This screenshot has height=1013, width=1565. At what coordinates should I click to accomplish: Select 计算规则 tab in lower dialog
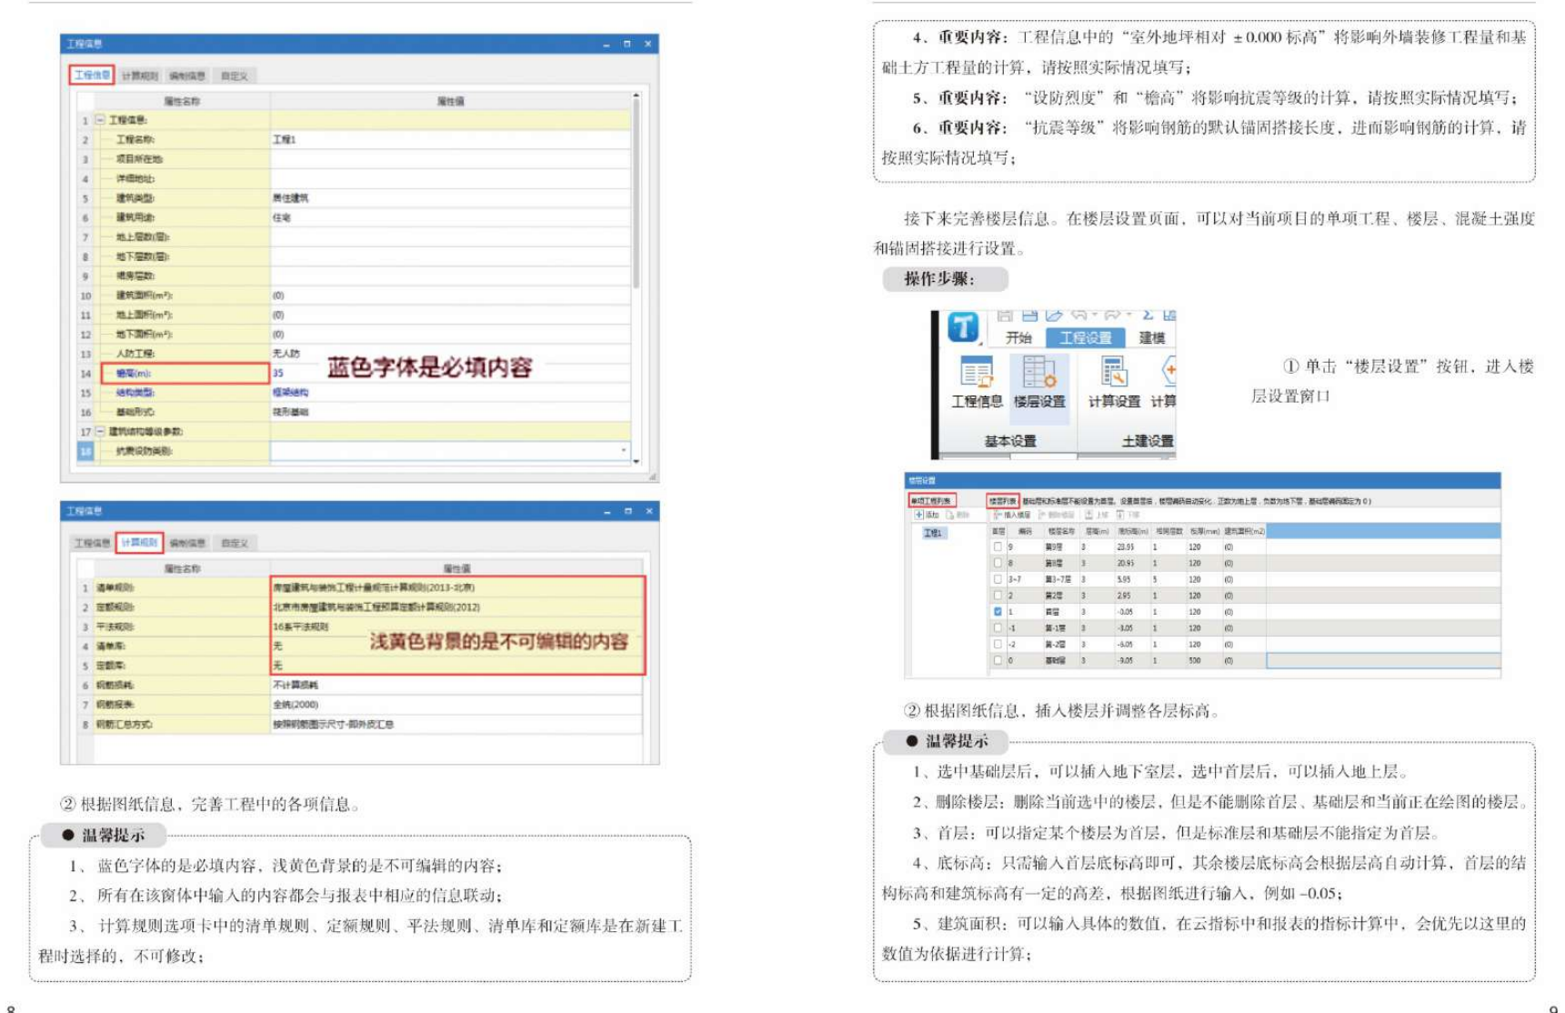(139, 543)
